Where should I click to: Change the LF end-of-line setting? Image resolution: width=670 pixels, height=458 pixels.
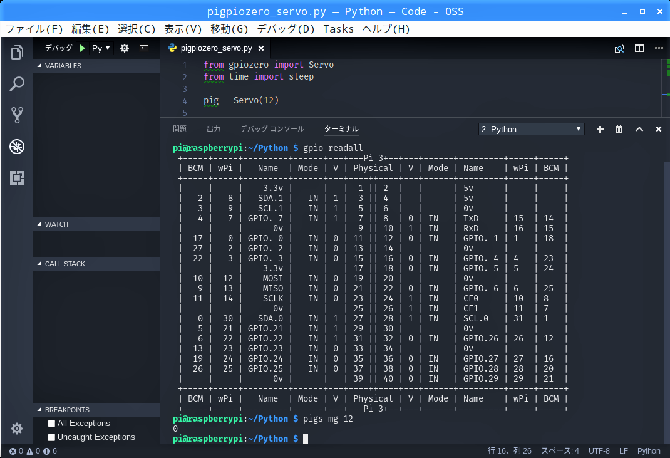624,451
